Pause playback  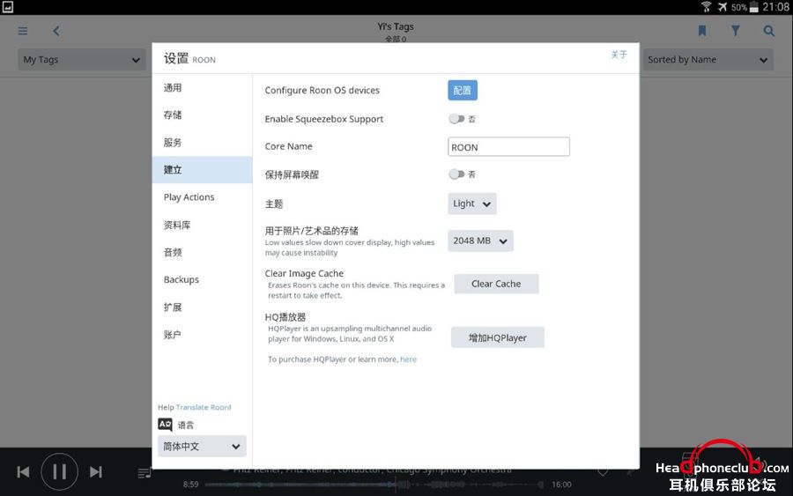59,471
